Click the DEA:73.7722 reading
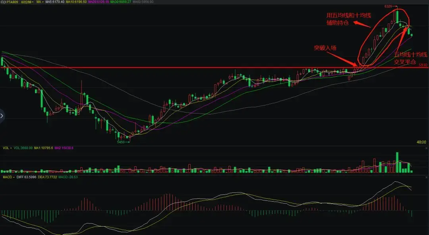The width and height of the screenshot is (429, 235). (47, 177)
